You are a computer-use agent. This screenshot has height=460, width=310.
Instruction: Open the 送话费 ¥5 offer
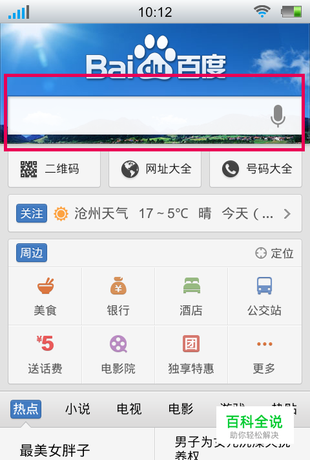pos(45,355)
